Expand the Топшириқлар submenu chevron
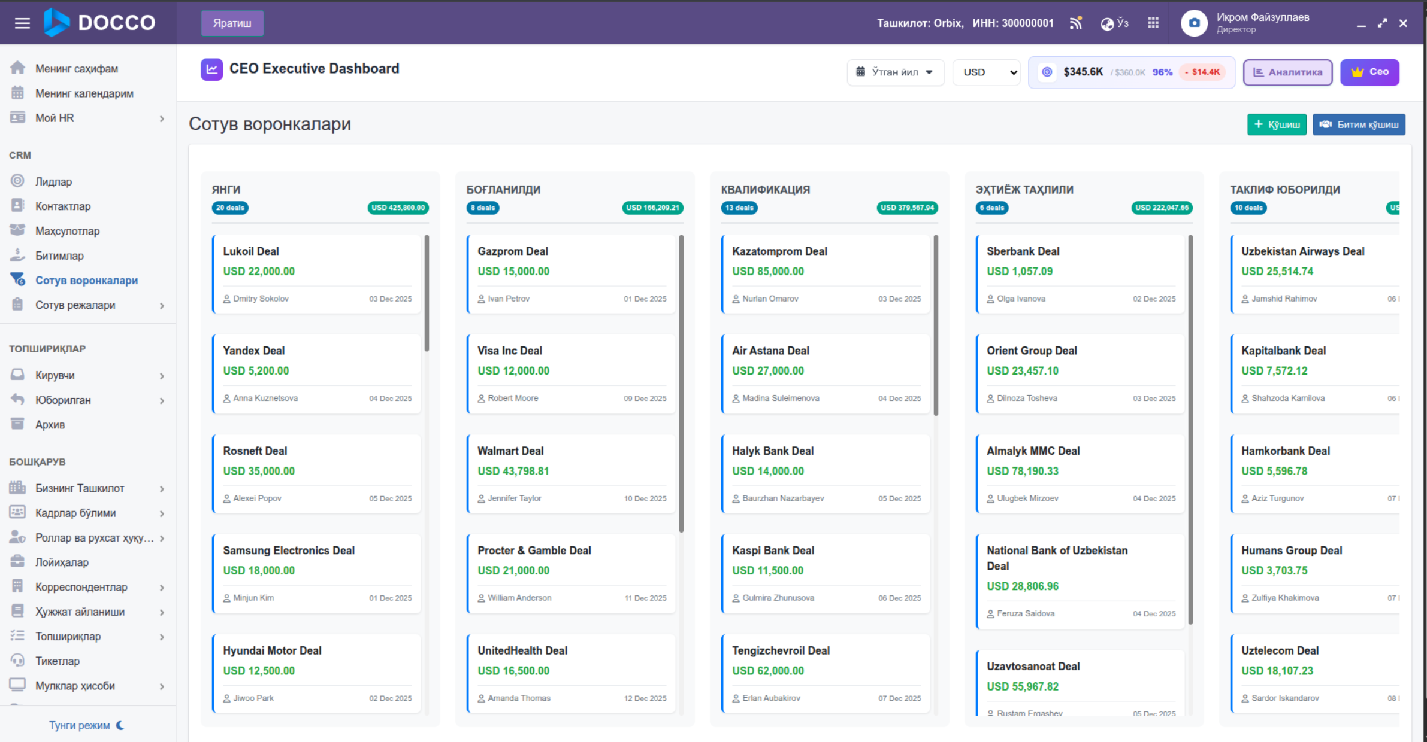Image resolution: width=1427 pixels, height=742 pixels. point(162,637)
